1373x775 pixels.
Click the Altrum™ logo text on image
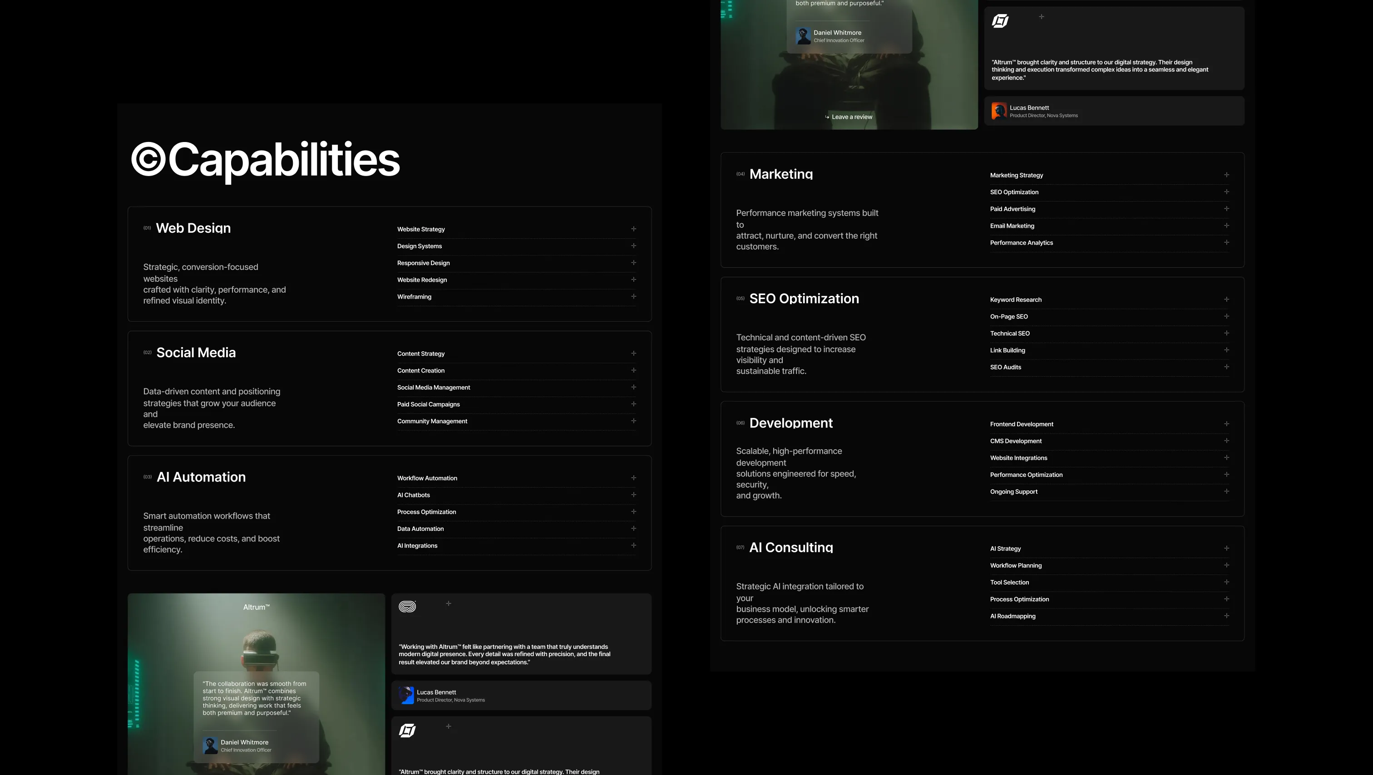point(257,607)
